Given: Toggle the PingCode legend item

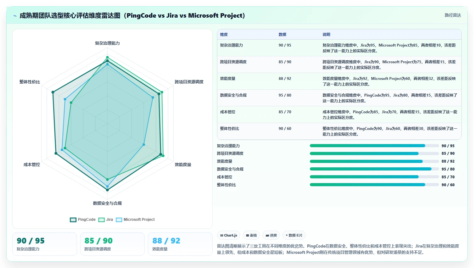Looking at the screenshot, I should 83,220.
